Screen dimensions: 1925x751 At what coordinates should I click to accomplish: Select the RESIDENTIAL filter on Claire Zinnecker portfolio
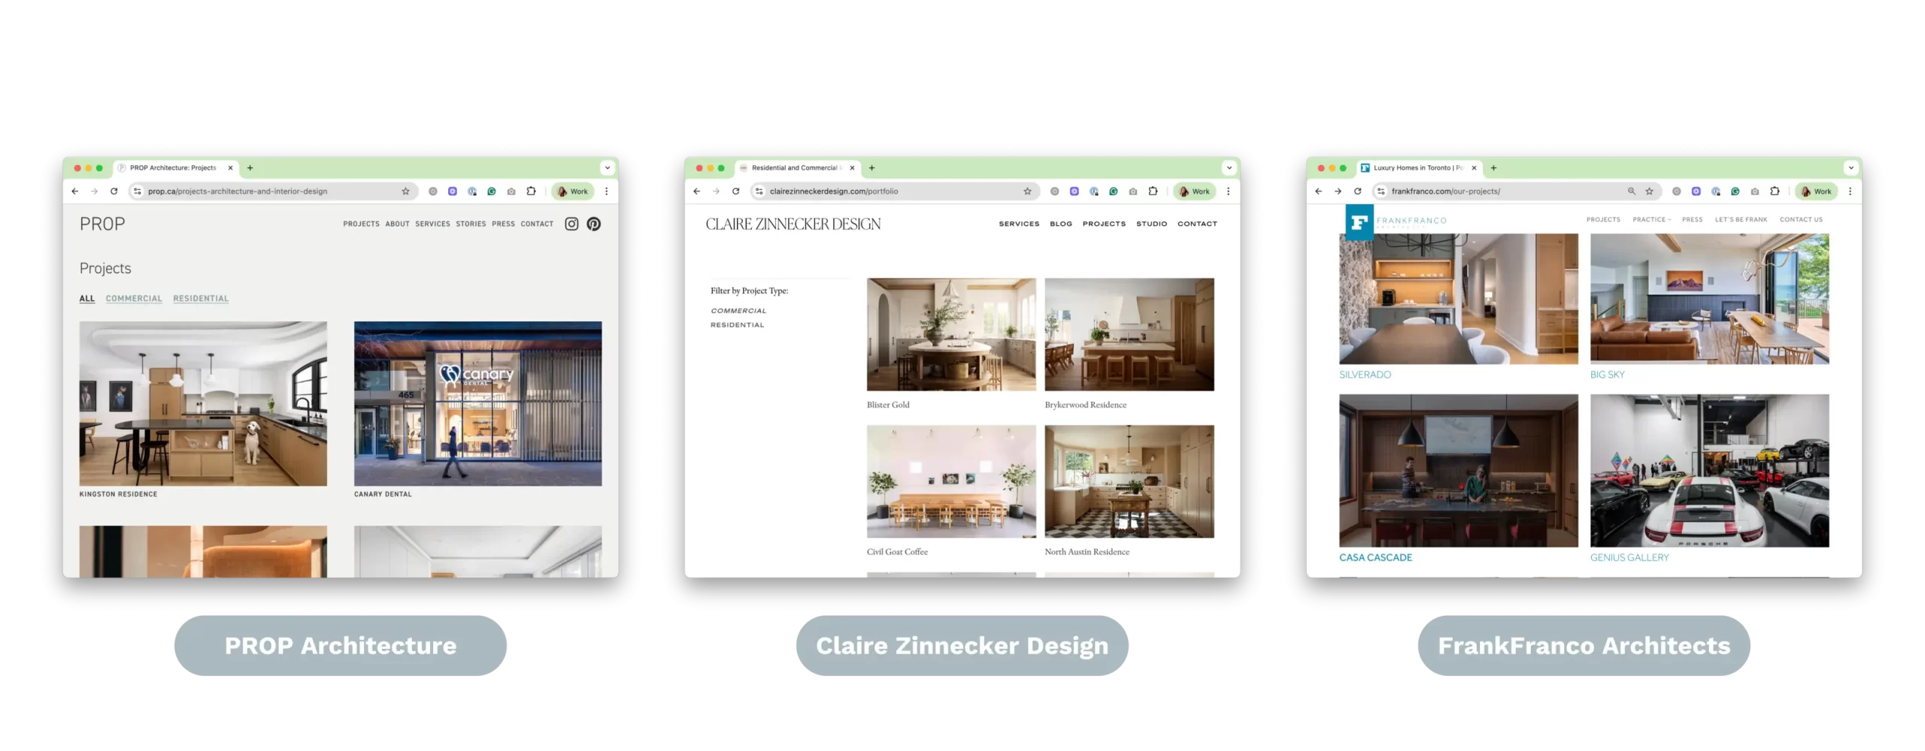[x=737, y=325]
